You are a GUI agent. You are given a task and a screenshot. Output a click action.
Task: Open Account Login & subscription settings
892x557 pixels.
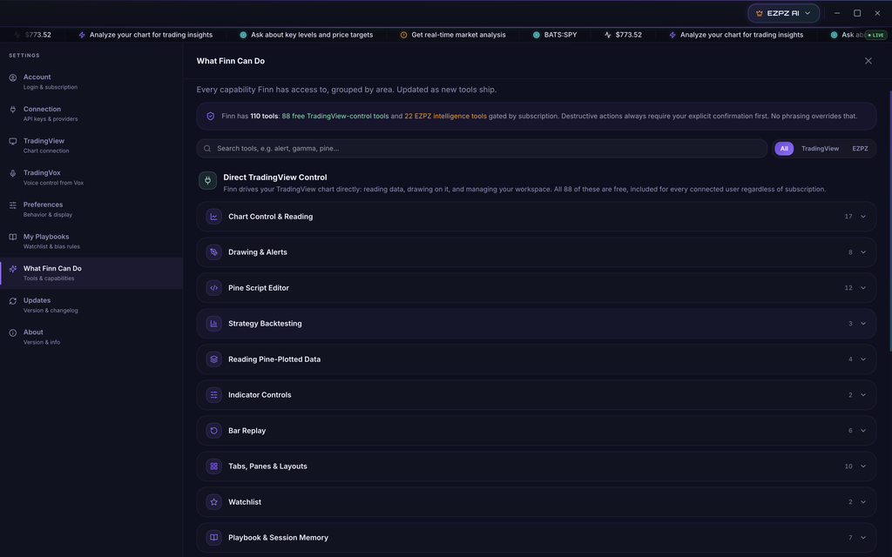(x=91, y=82)
